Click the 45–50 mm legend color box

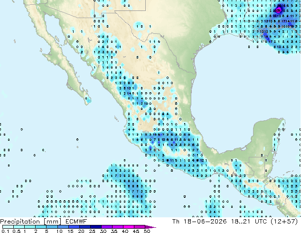pos(140,227)
